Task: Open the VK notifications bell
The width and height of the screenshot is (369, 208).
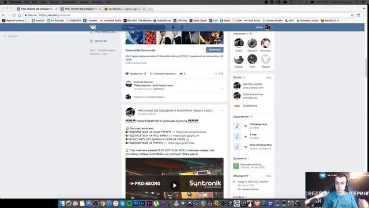Action: pyautogui.click(x=173, y=27)
